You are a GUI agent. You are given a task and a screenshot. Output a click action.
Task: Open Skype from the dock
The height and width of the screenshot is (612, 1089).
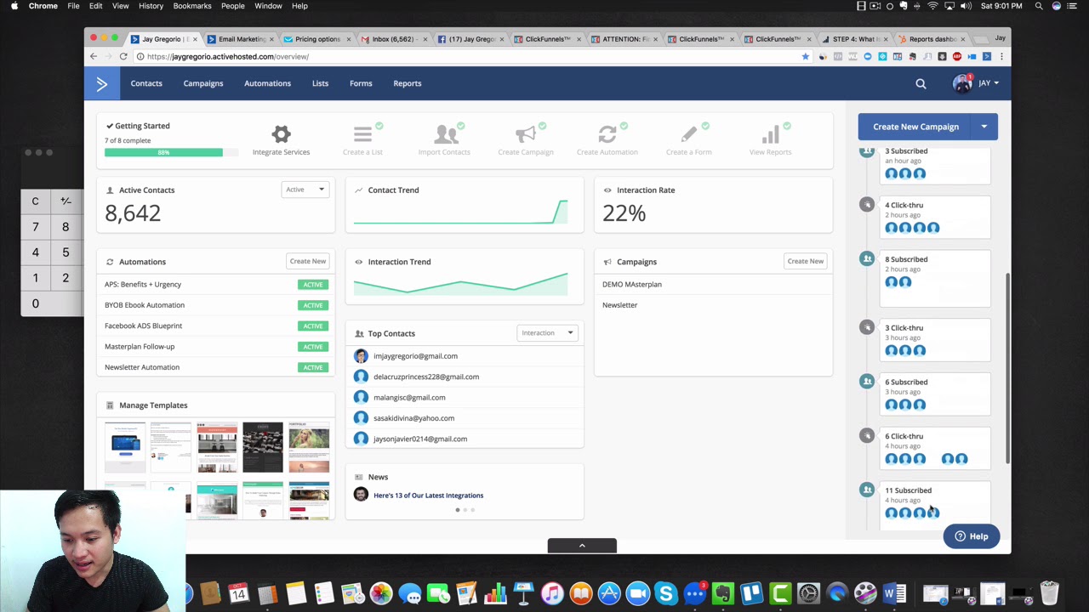coord(665,592)
